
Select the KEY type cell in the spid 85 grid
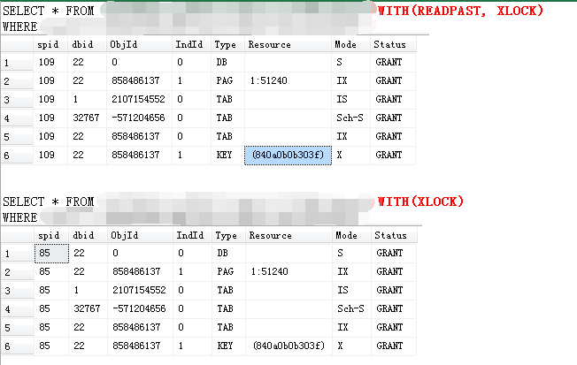tap(226, 346)
